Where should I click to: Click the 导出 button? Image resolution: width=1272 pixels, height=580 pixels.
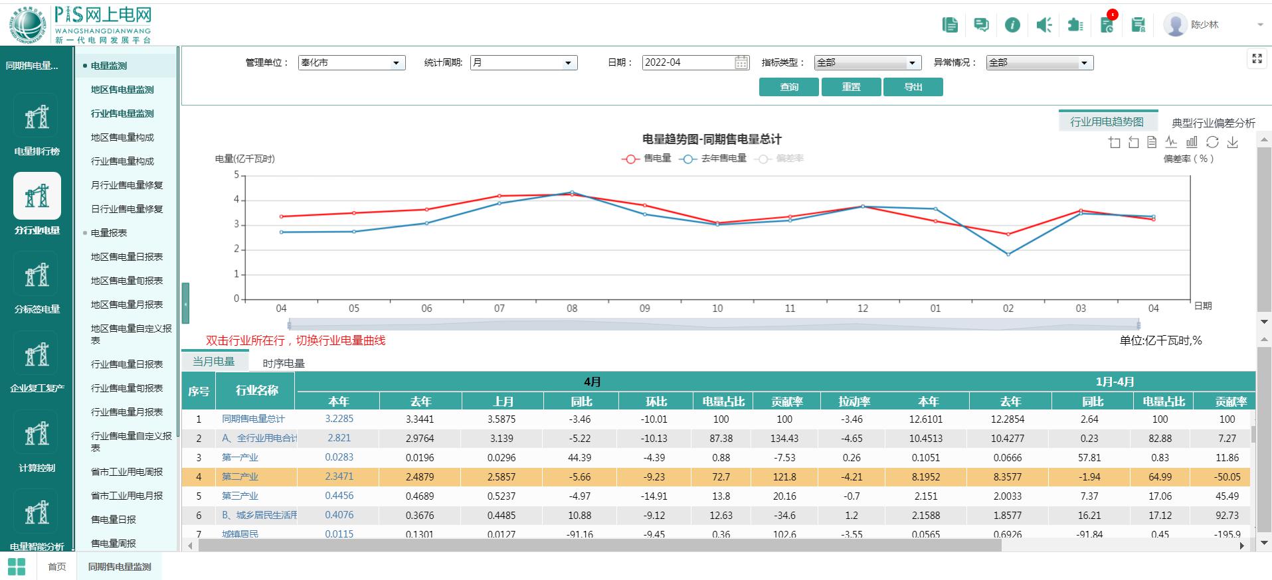click(x=913, y=87)
